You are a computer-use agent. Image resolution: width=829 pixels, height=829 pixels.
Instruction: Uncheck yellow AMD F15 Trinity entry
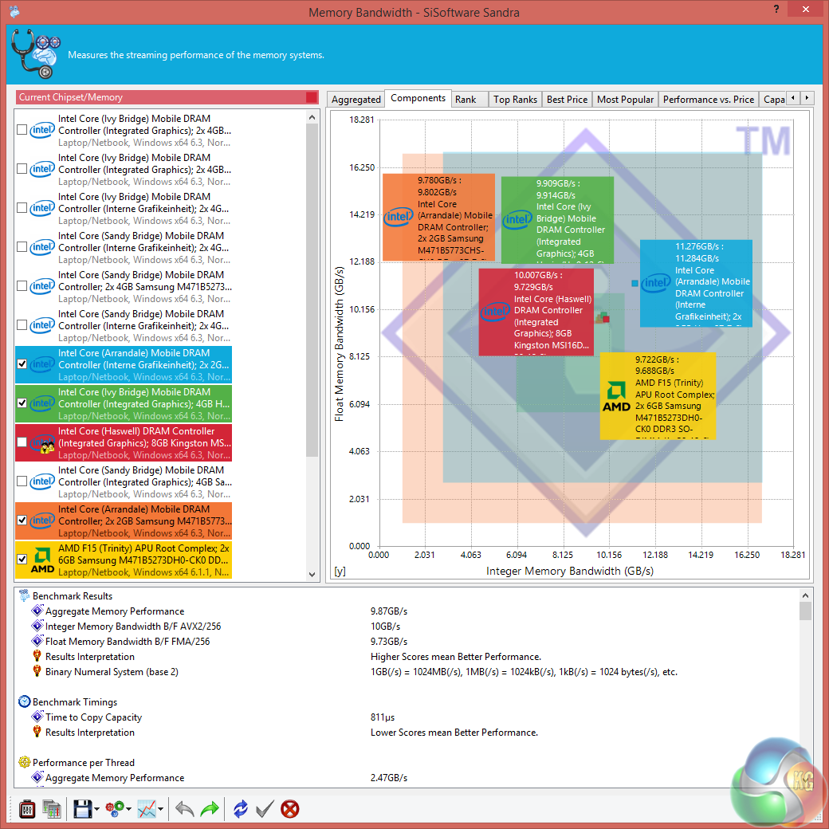coord(22,559)
